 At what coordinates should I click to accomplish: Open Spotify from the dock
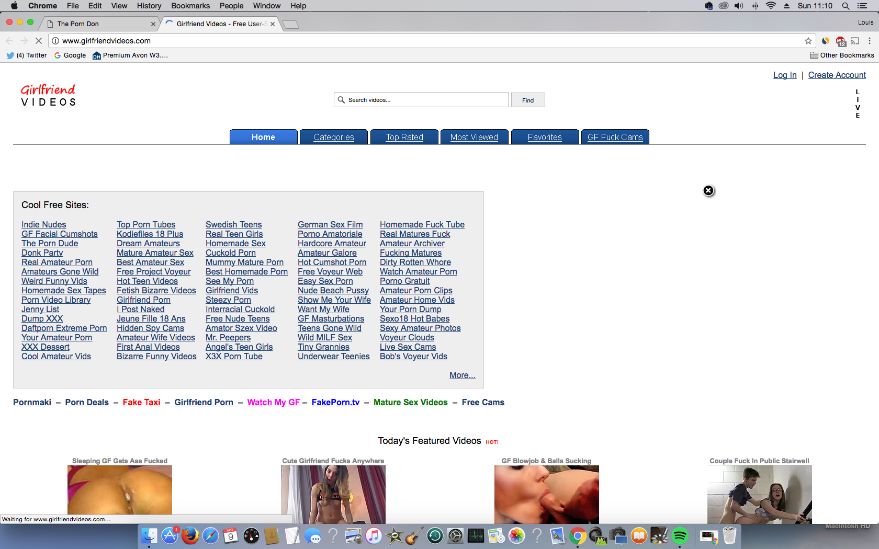(x=680, y=536)
